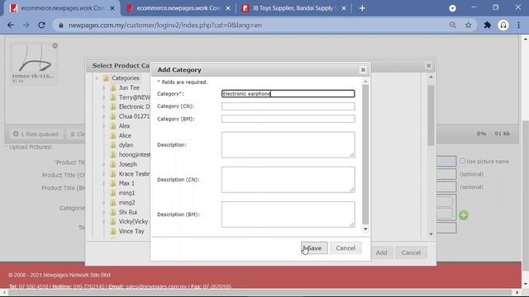Viewport: 529px width, 297px height.
Task: Click the green plus add-category icon
Action: pos(464,214)
